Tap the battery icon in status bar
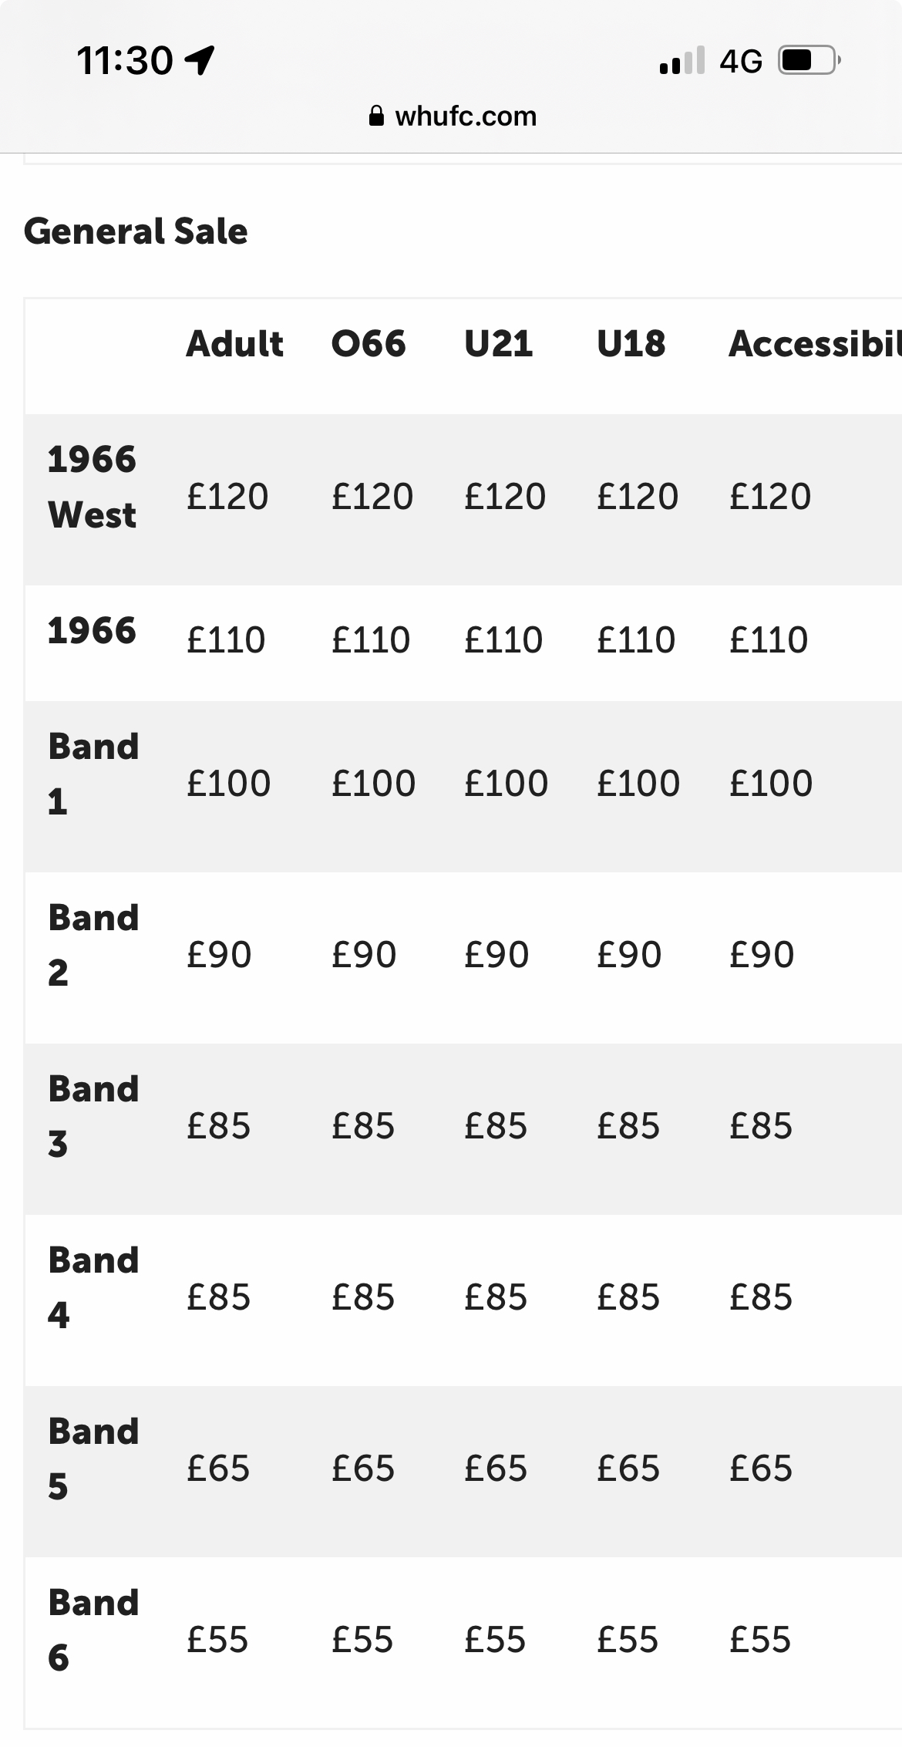 [809, 60]
